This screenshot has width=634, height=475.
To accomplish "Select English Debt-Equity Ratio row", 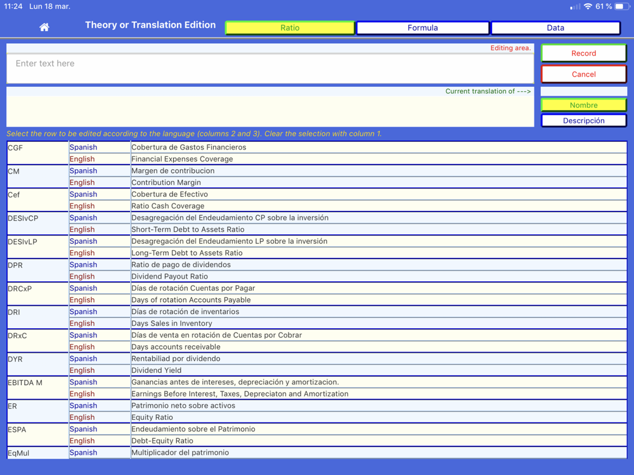I will [x=347, y=441].
